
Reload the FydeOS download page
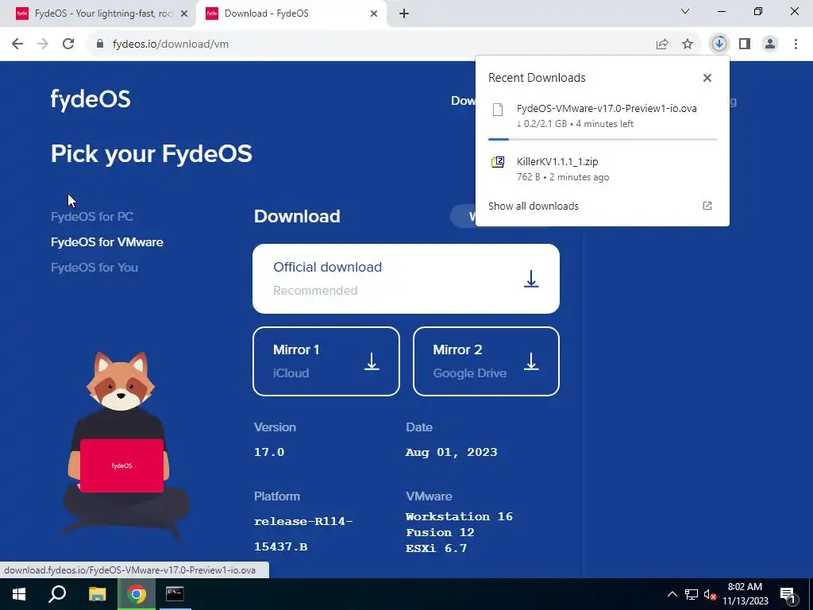tap(68, 44)
